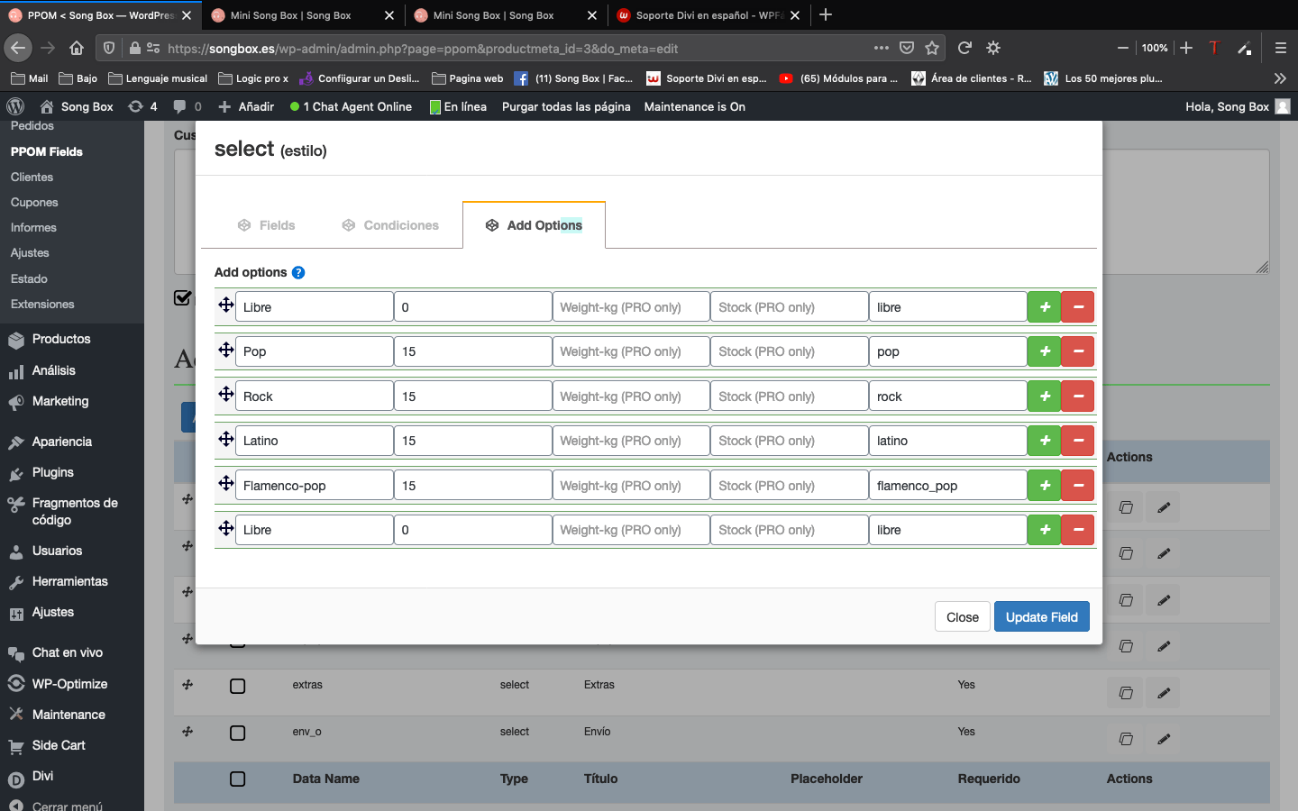The height and width of the screenshot is (811, 1298).
Task: Bookmark this page with the star icon
Action: tap(932, 48)
